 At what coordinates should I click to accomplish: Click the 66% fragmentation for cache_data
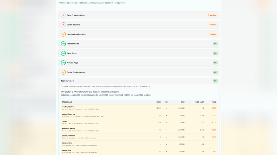[x=215, y=151]
